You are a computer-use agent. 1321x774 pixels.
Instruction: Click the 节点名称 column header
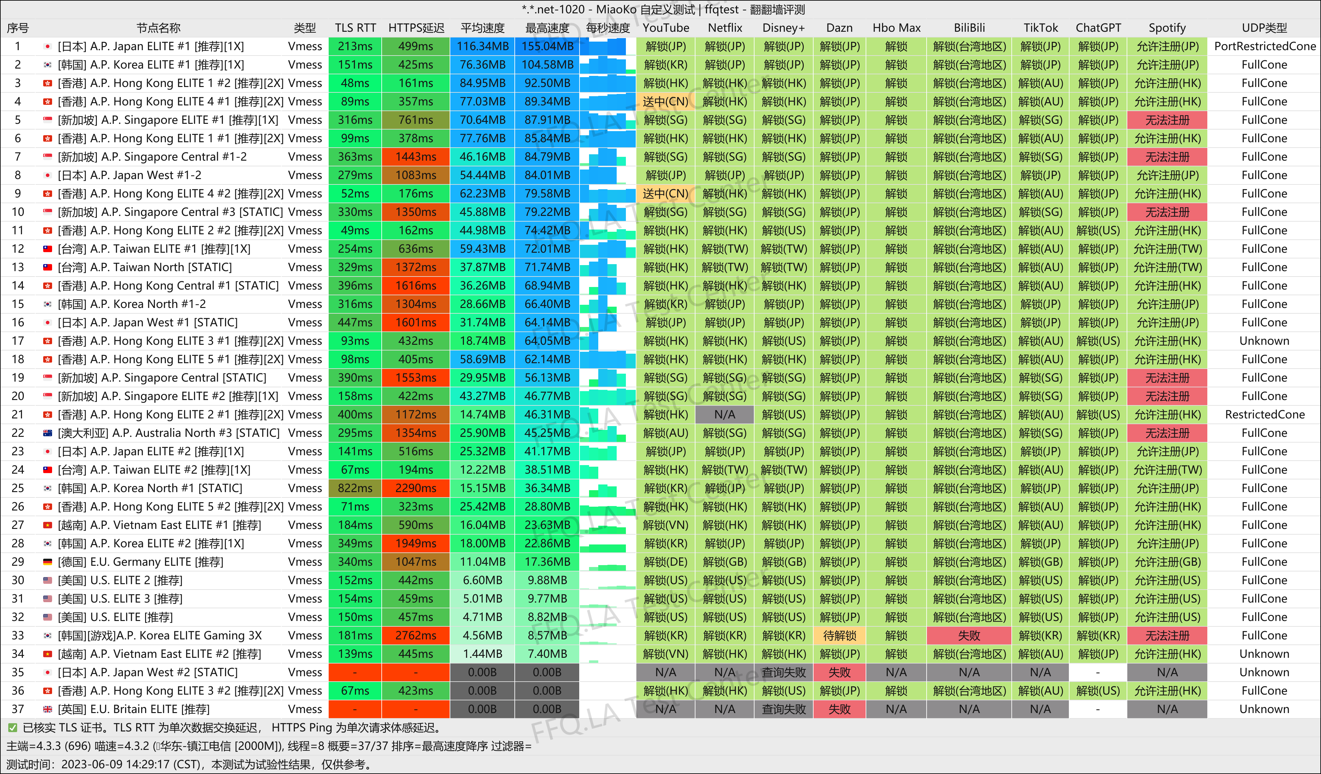pyautogui.click(x=158, y=28)
